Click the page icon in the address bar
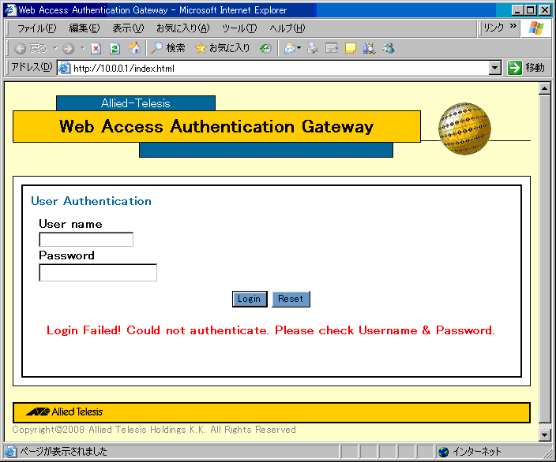The height and width of the screenshot is (462, 556). point(64,68)
